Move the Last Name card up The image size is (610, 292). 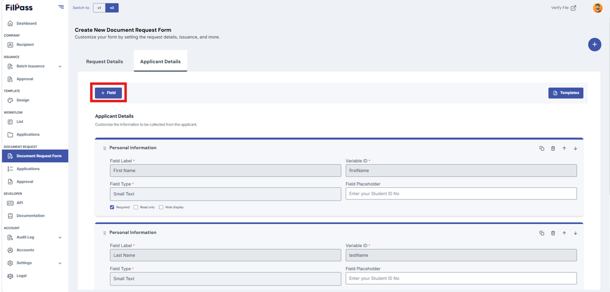(564, 233)
